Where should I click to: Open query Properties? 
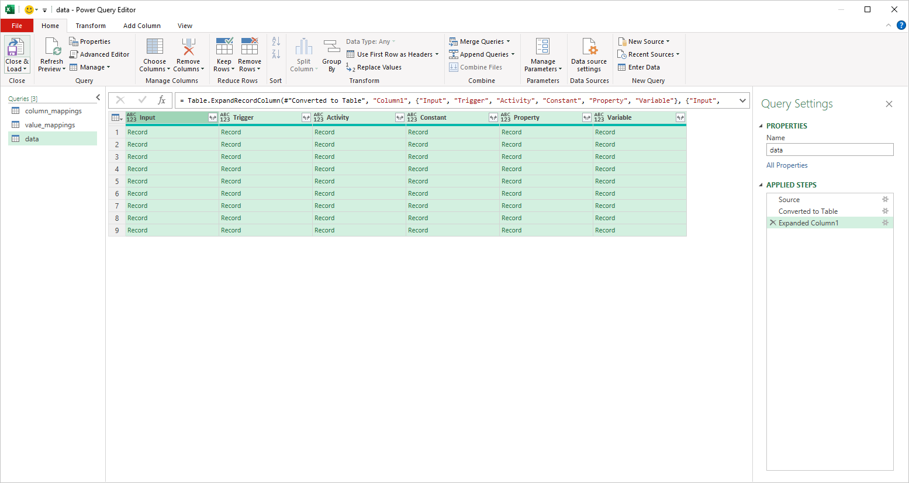[x=90, y=41]
